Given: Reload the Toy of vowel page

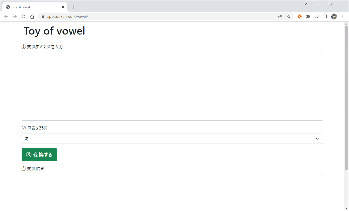Looking at the screenshot, I should (x=24, y=16).
